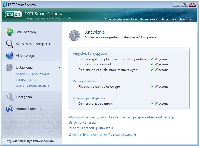Click Ustaw serwer proxy link
199x146 pixels.
coord(83,123)
